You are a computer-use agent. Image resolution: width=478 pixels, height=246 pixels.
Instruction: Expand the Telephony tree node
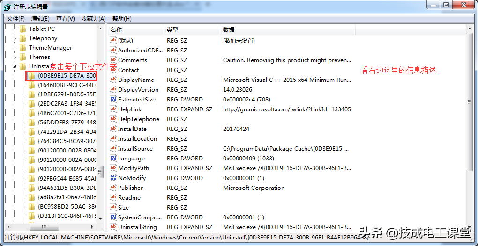(15, 38)
